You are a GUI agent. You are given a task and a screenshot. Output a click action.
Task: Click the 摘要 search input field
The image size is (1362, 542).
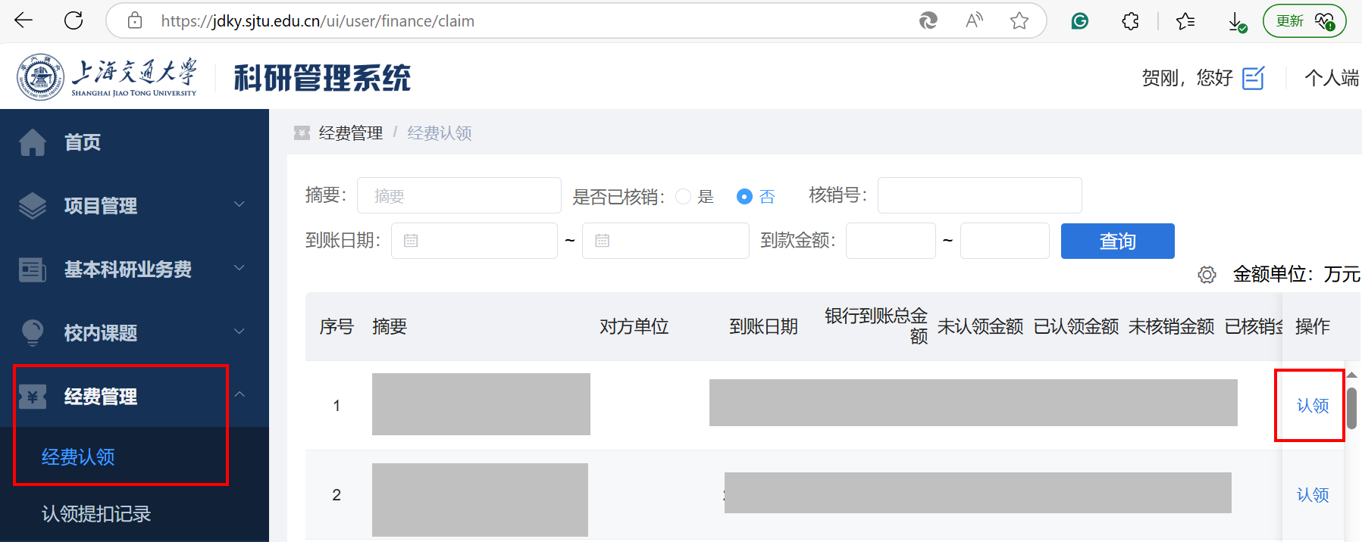click(459, 196)
